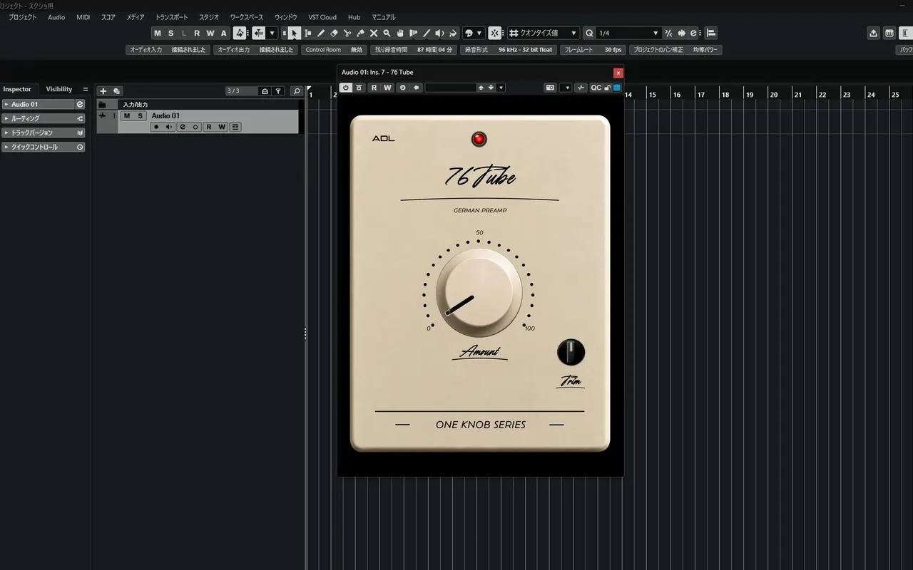This screenshot has height=570, width=913.
Task: Pick the Draw pencil tool
Action: click(x=321, y=33)
